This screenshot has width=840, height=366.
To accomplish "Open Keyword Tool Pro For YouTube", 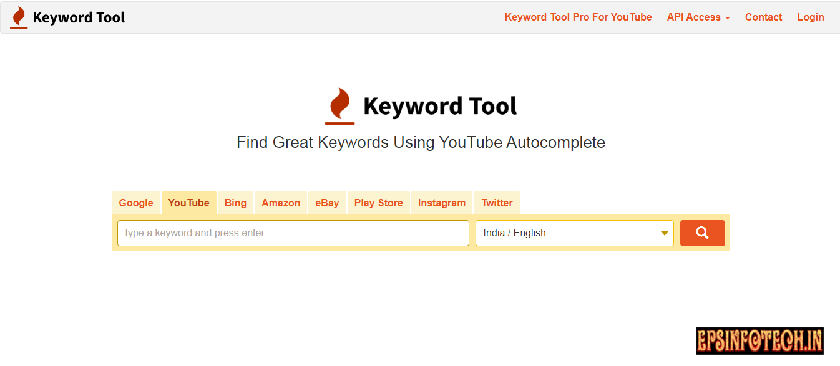I will tap(578, 17).
